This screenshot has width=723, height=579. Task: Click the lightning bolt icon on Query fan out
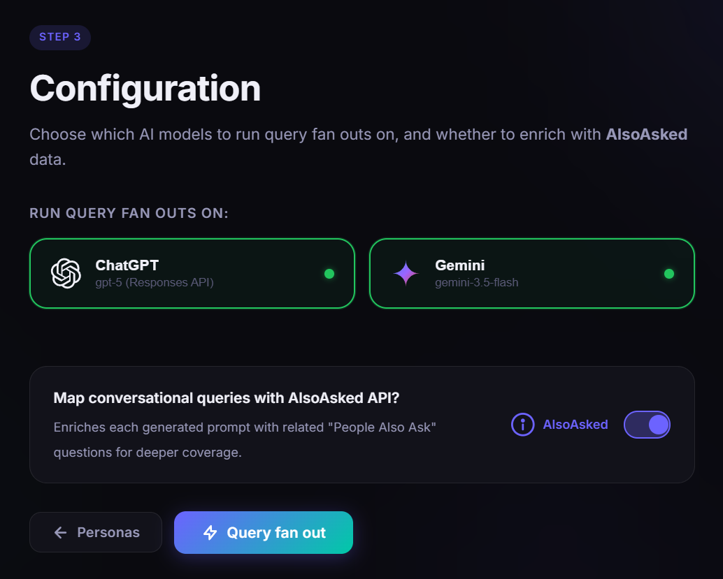coord(210,532)
